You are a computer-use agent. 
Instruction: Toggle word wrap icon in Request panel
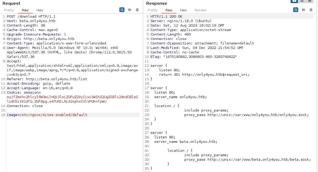[122, 10]
